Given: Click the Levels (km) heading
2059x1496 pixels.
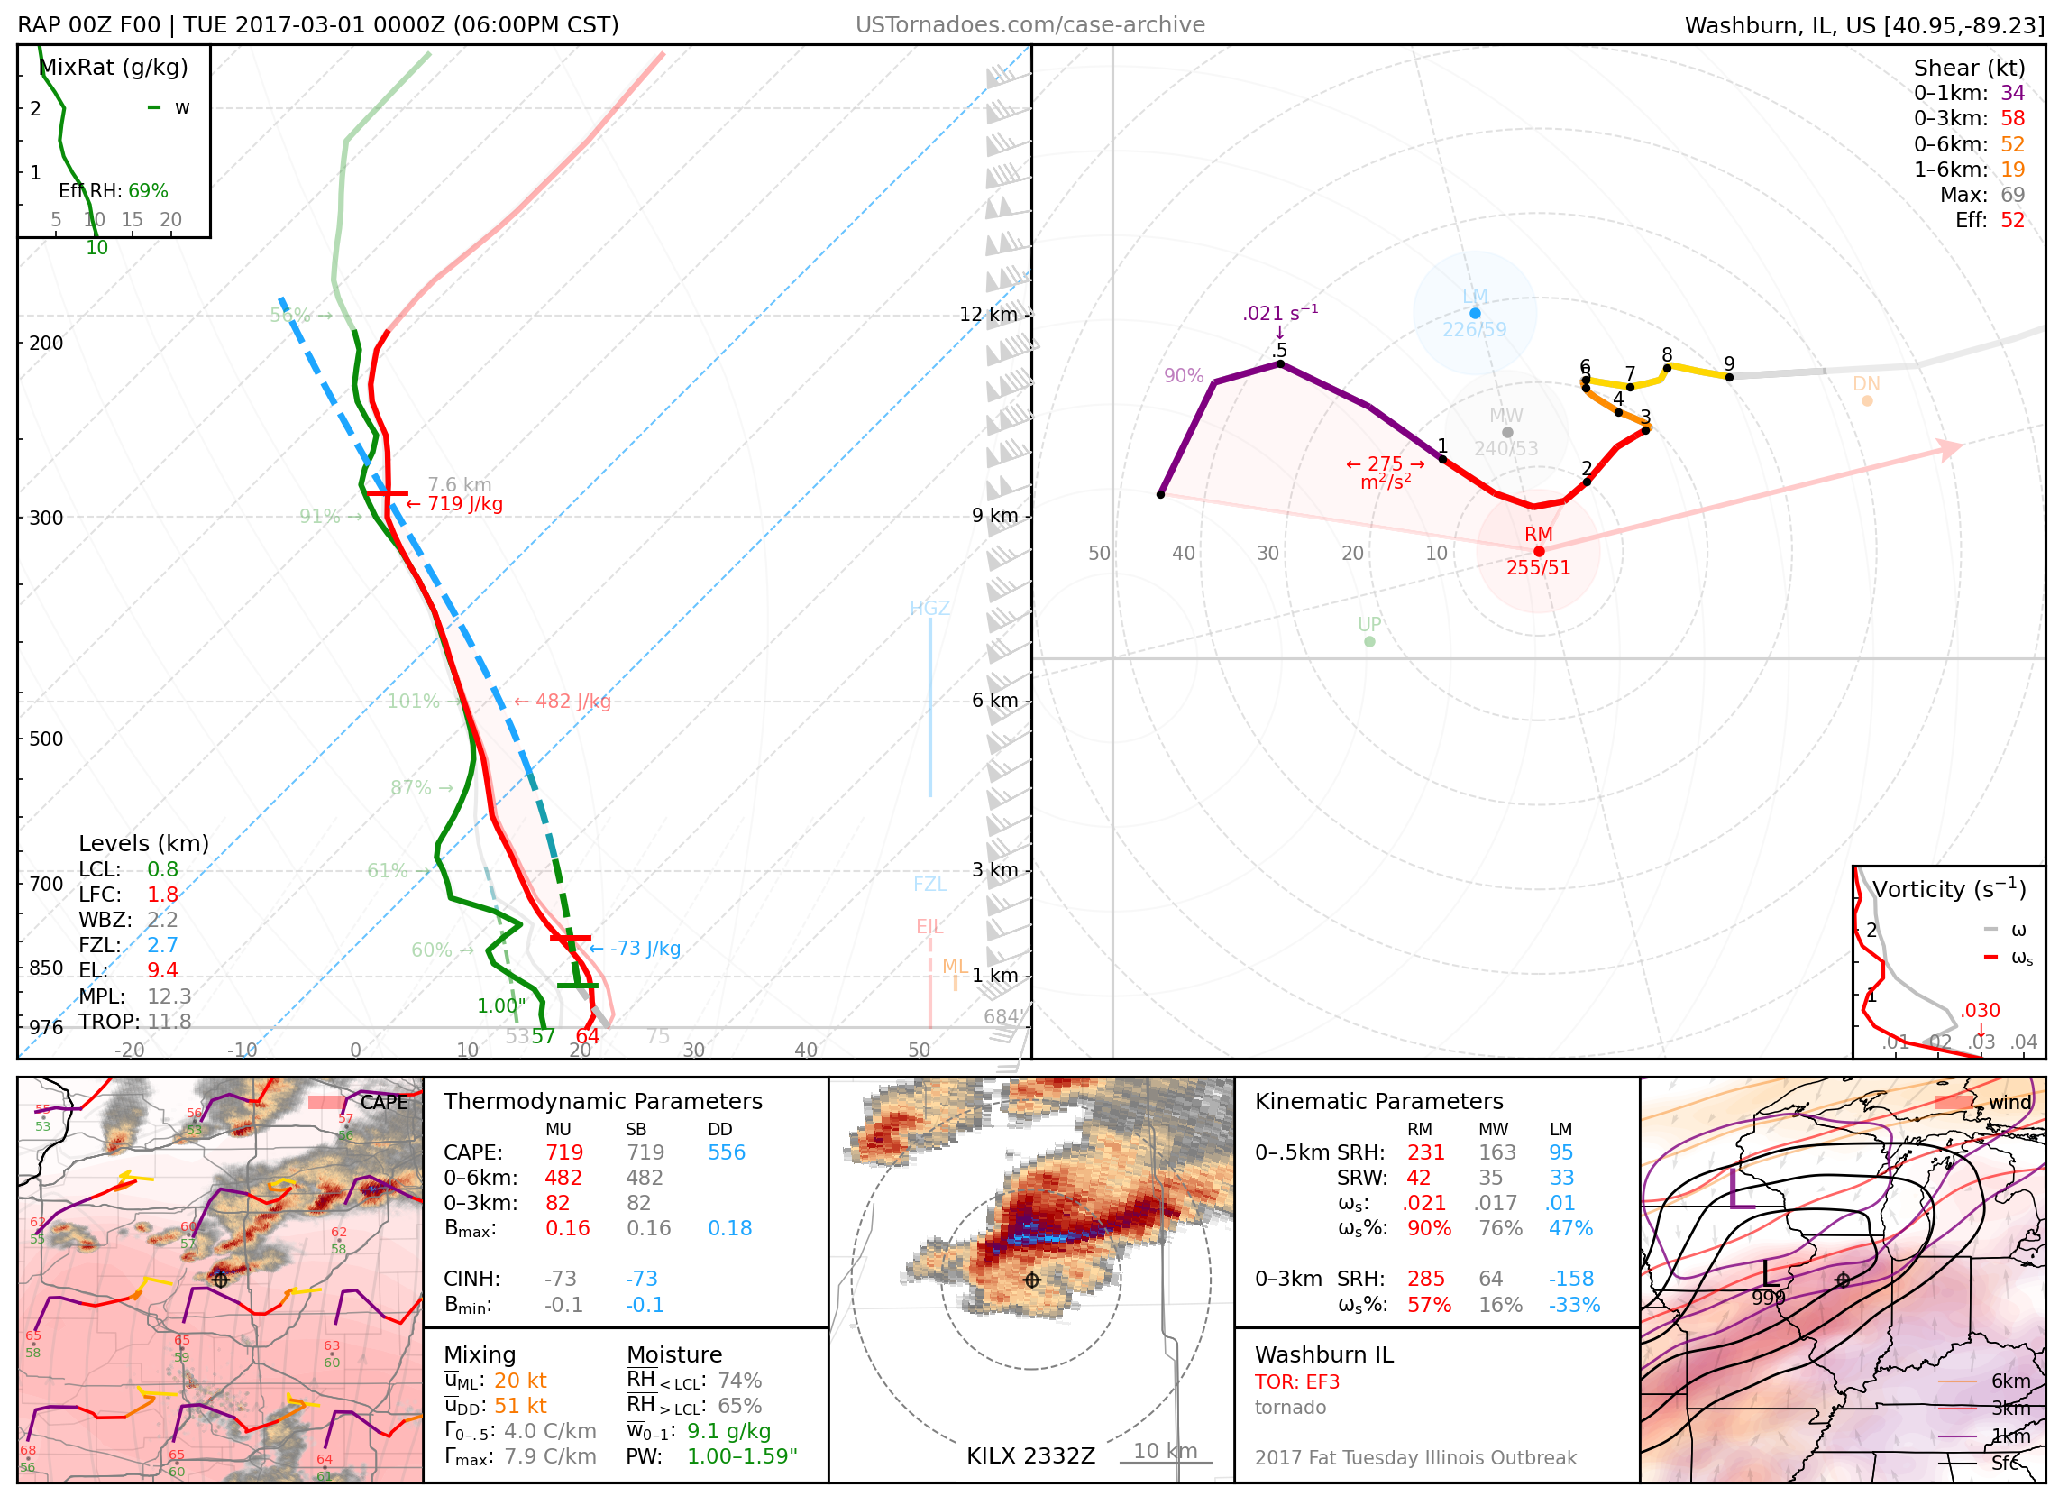Looking at the screenshot, I should [x=143, y=843].
